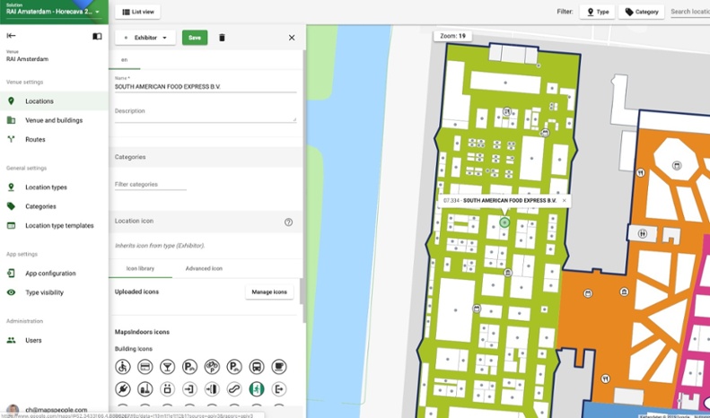Choose the credit card ATM icon
This screenshot has width=710, height=418.
point(145,367)
